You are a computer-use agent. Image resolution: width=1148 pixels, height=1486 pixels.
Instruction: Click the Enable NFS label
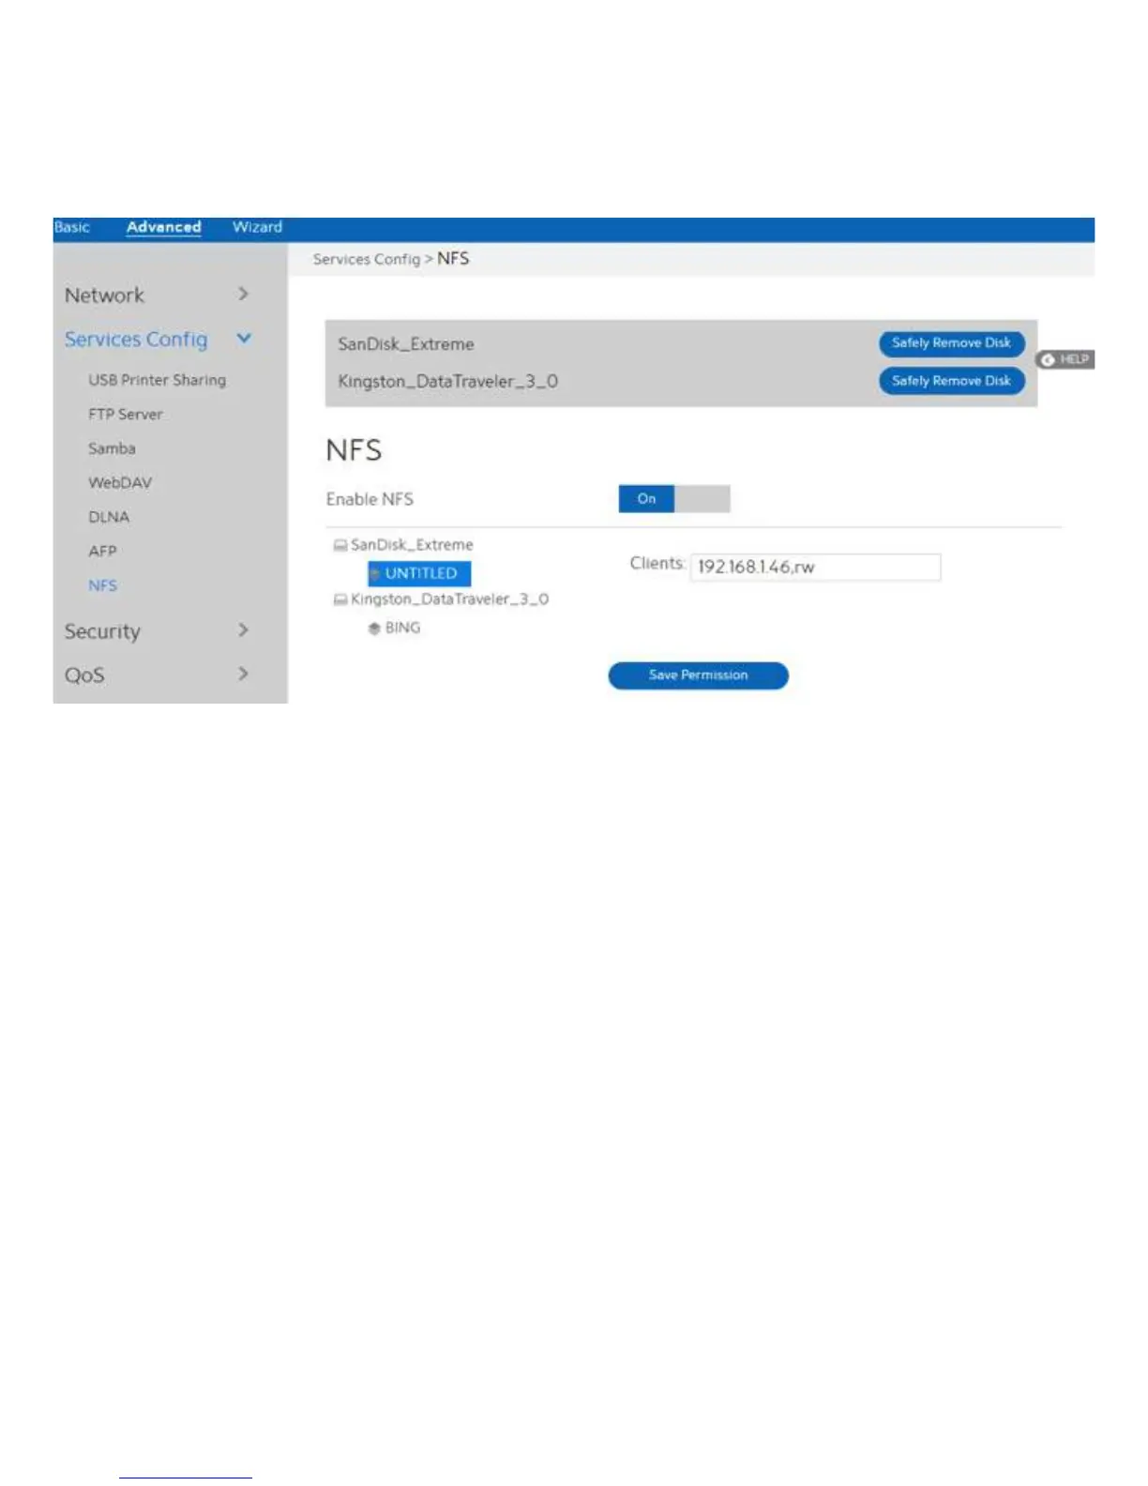click(370, 499)
